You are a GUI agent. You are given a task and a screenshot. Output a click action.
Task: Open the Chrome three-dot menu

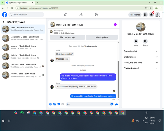click(161, 8)
